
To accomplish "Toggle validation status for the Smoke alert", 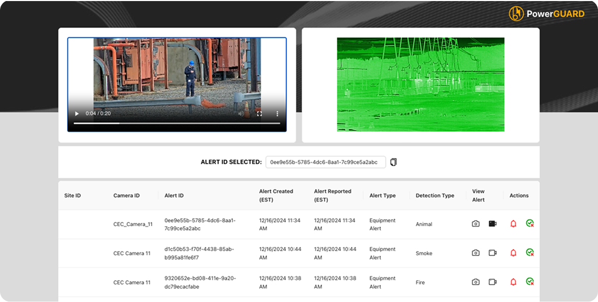I will [x=530, y=252].
